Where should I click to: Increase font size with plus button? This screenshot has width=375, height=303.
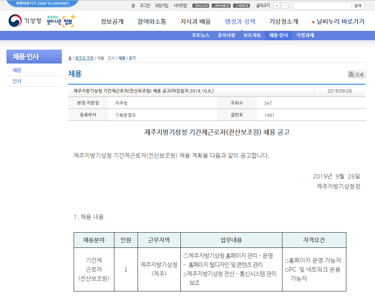tap(277, 6)
